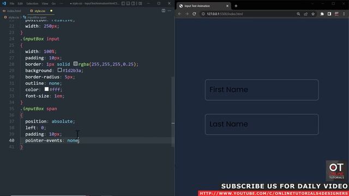Open the View menu in VS Code
Image resolution: width=349 pixels, height=196 pixels.
(x=45, y=4)
